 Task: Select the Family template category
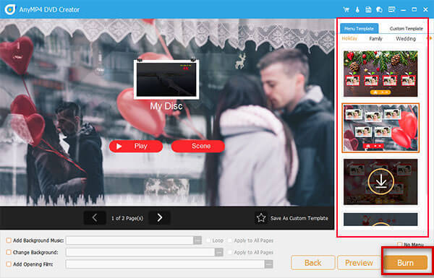[375, 39]
